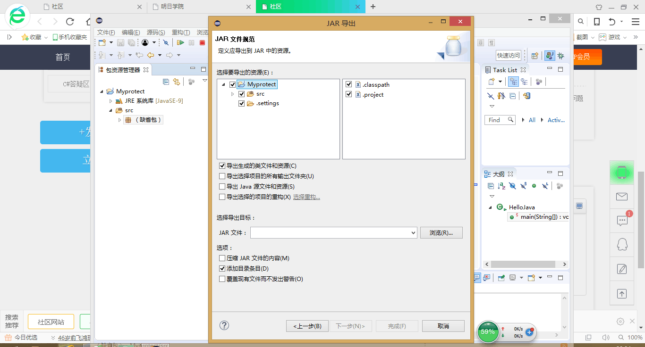Click the <上一步(B) button
This screenshot has height=347, width=645.
pos(307,326)
